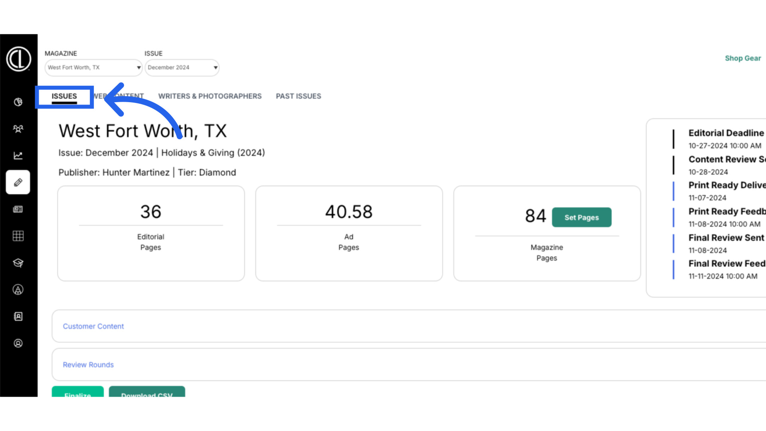This screenshot has height=431, width=766.
Task: Expand the Customer Content section
Action: pos(93,326)
